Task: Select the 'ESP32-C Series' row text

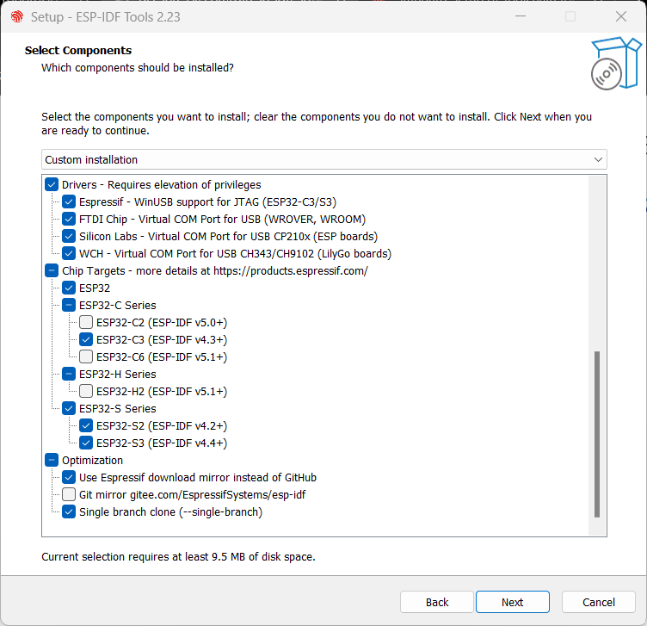Action: 118,305
